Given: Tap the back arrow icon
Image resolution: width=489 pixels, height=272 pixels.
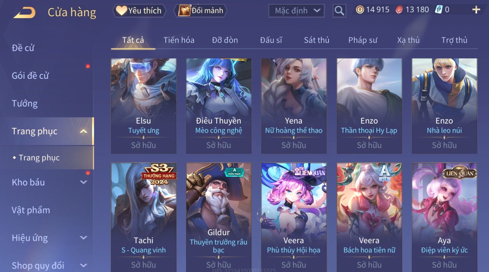Looking at the screenshot, I should (x=24, y=13).
